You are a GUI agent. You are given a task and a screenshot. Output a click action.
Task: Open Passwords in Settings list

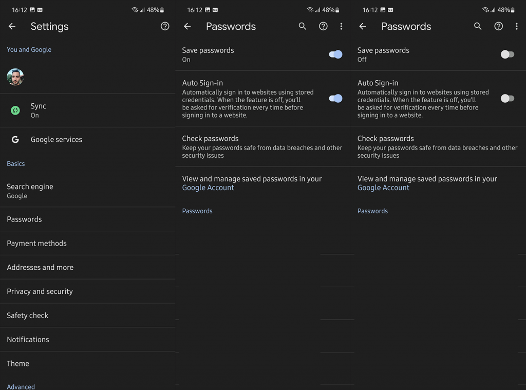(x=87, y=219)
